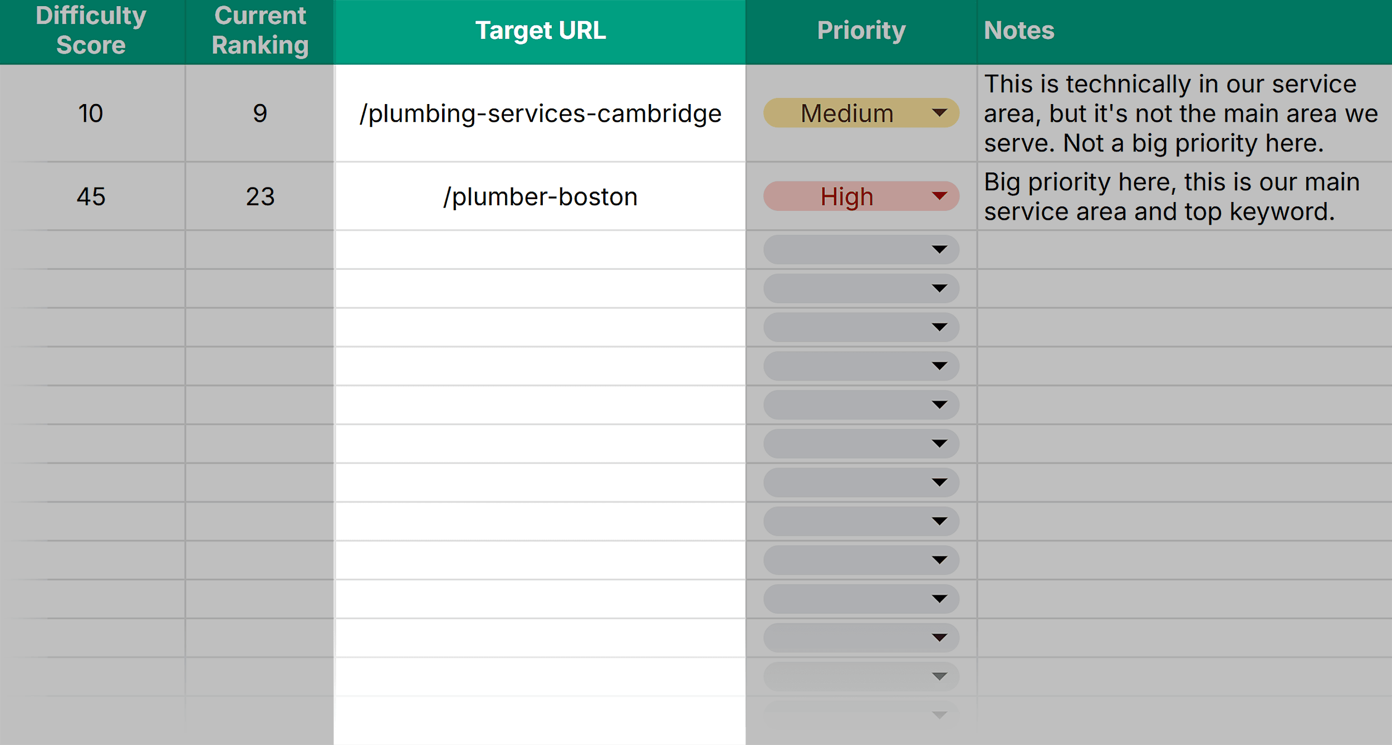The image size is (1392, 745).
Task: Click the Priority column header
Action: click(x=861, y=32)
